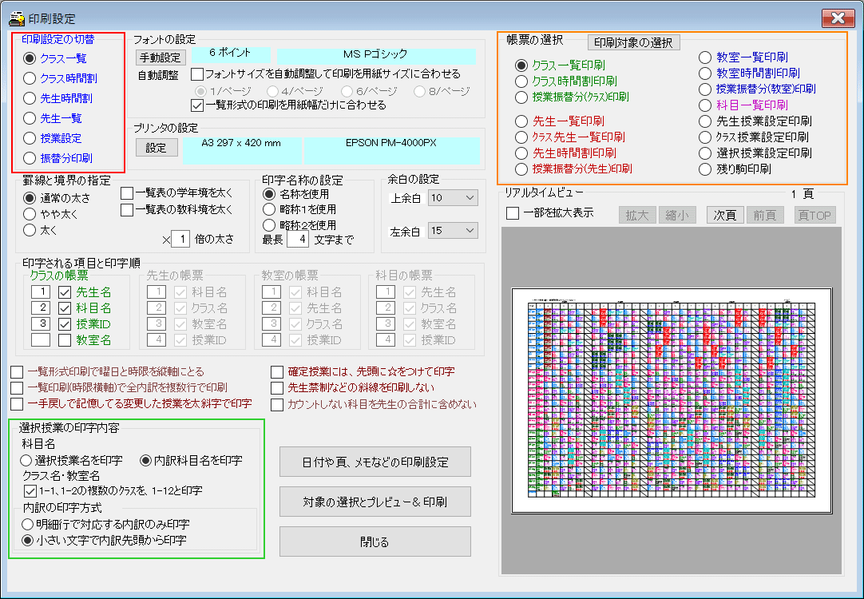Select 略称1を使用 radio

[269, 209]
